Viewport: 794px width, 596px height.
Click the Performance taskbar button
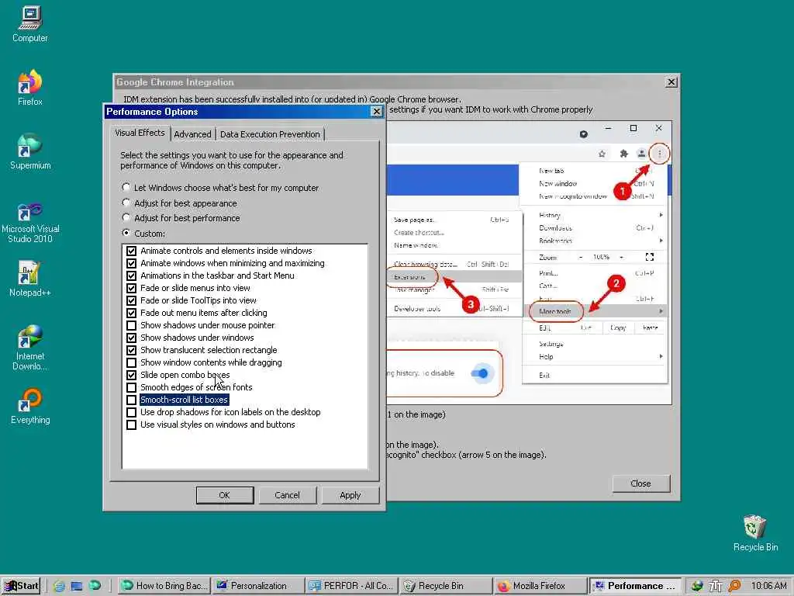(634, 586)
